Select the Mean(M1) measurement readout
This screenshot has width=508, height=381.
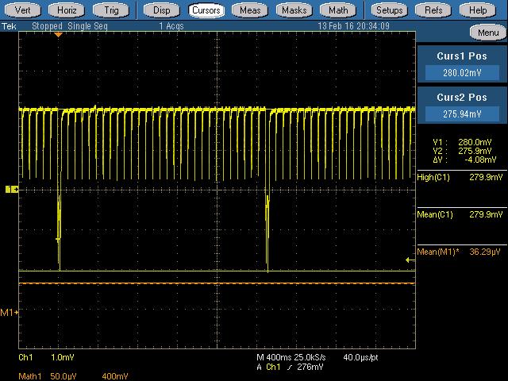(x=461, y=252)
